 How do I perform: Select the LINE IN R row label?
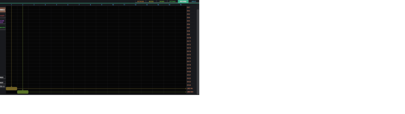(190, 92)
